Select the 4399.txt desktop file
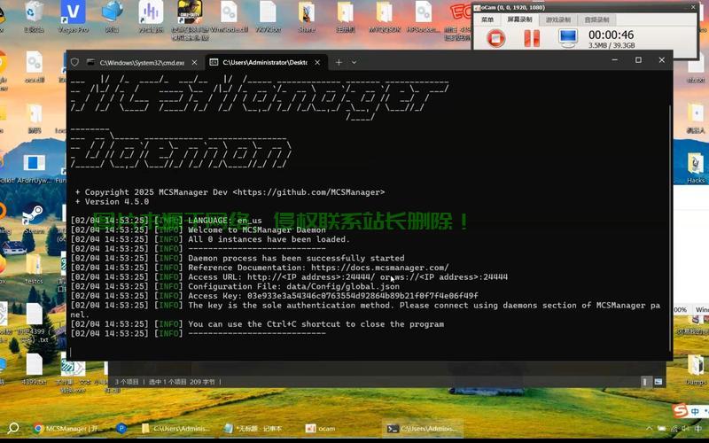 point(34,369)
